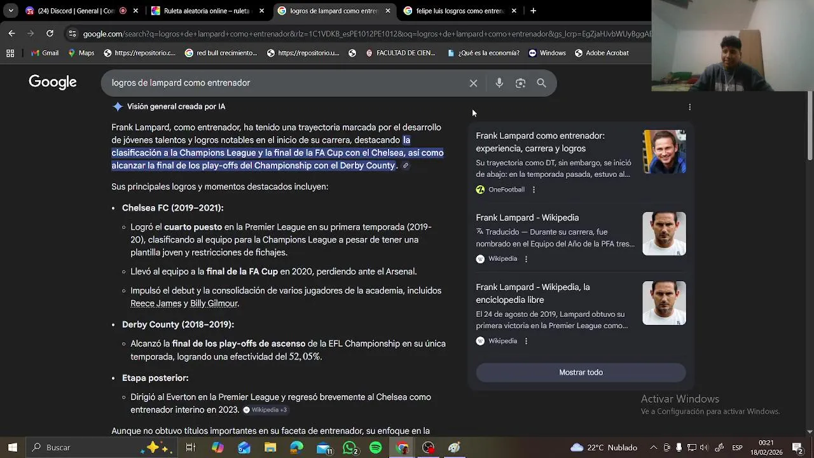
Task: Open Adobe Acrobat bookmark
Action: coord(602,53)
